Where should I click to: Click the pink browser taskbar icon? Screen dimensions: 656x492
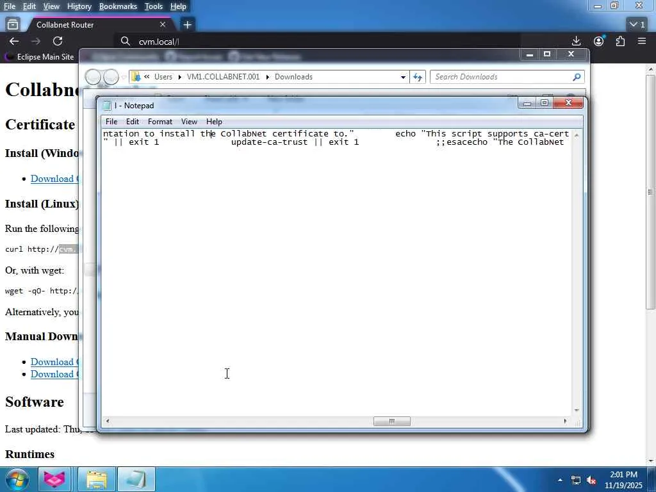click(55, 479)
